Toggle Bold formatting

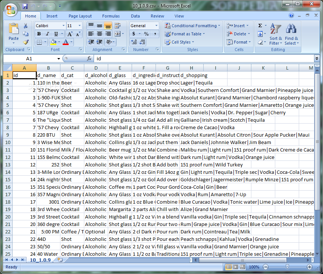click(39, 34)
